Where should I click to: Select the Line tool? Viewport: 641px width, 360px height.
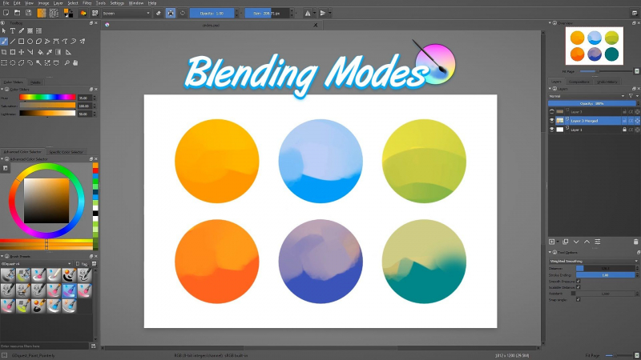click(12, 42)
